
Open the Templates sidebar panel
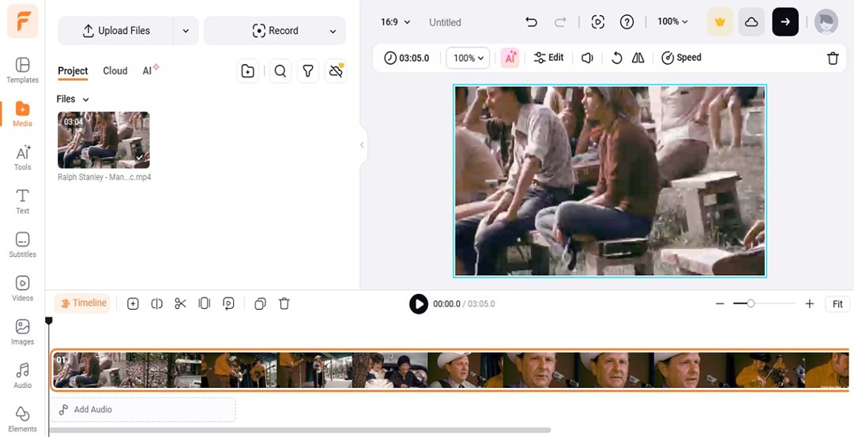tap(22, 70)
